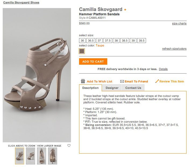Show the Description tab

pos(90,88)
